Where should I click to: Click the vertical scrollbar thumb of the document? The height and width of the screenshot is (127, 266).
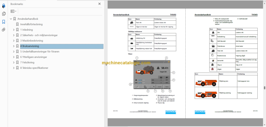tap(264, 88)
